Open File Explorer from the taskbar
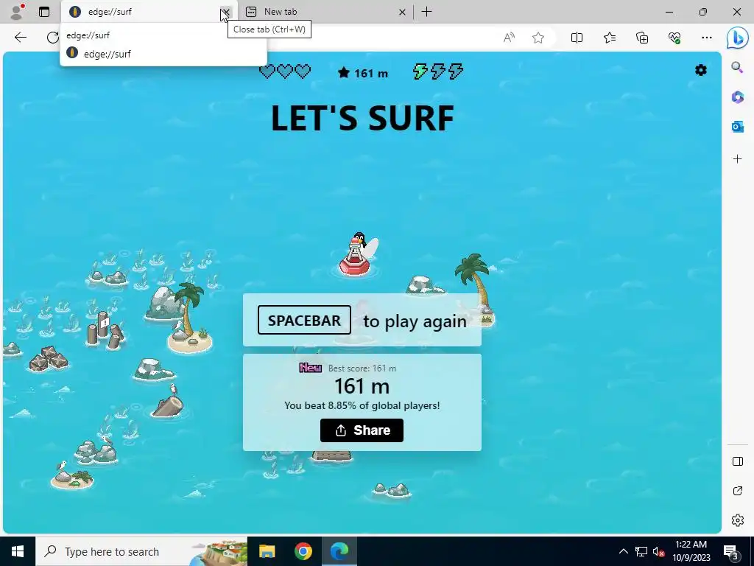Image resolution: width=754 pixels, height=566 pixels. point(267,551)
